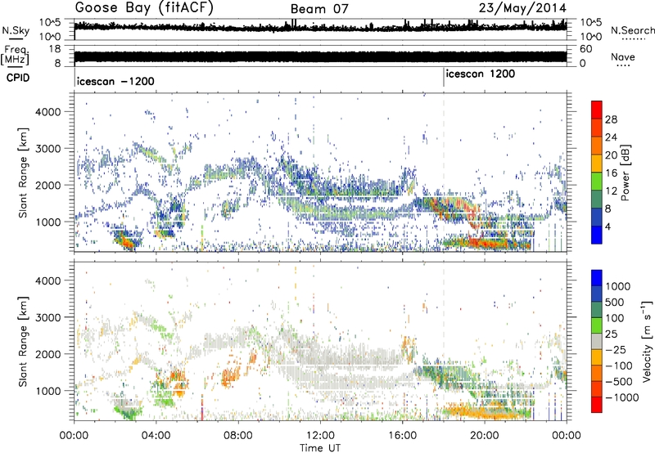Click the red bottom segment of Velocity colorbar
The width and height of the screenshot is (655, 453).
(x=597, y=405)
